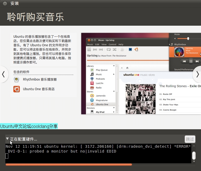This screenshot has width=201, height=171.
Task: Collapse the 正在配置硬件 details expander
Action: [7, 139]
